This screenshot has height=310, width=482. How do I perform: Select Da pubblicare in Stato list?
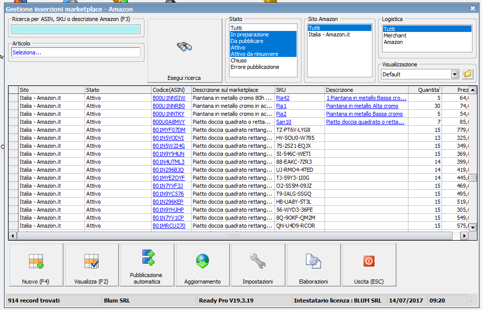pyautogui.click(x=263, y=41)
